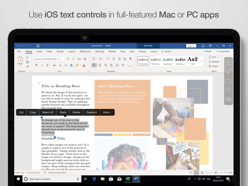Activate the Format Painter brush
The height and width of the screenshot is (186, 248).
27,67
